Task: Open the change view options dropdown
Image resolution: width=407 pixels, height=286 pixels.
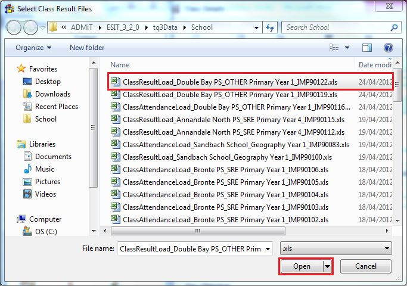Action: [347, 48]
